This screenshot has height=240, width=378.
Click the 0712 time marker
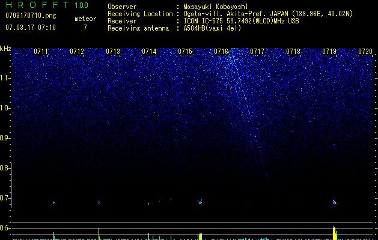click(77, 51)
